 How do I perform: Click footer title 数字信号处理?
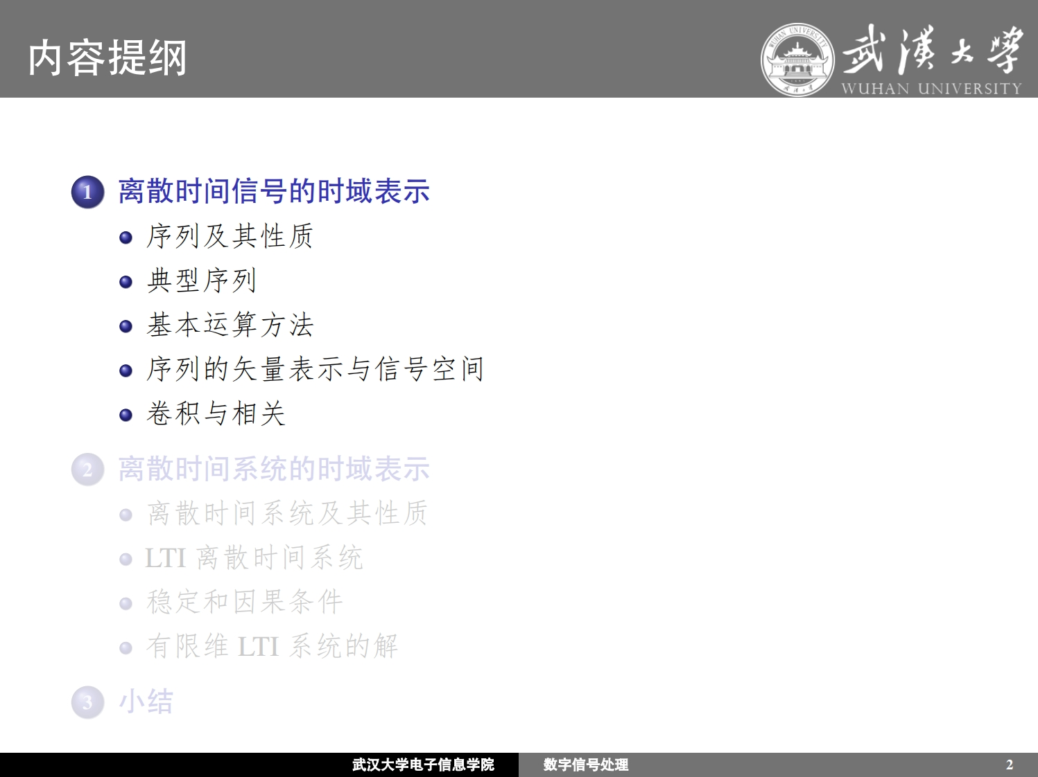(x=586, y=765)
